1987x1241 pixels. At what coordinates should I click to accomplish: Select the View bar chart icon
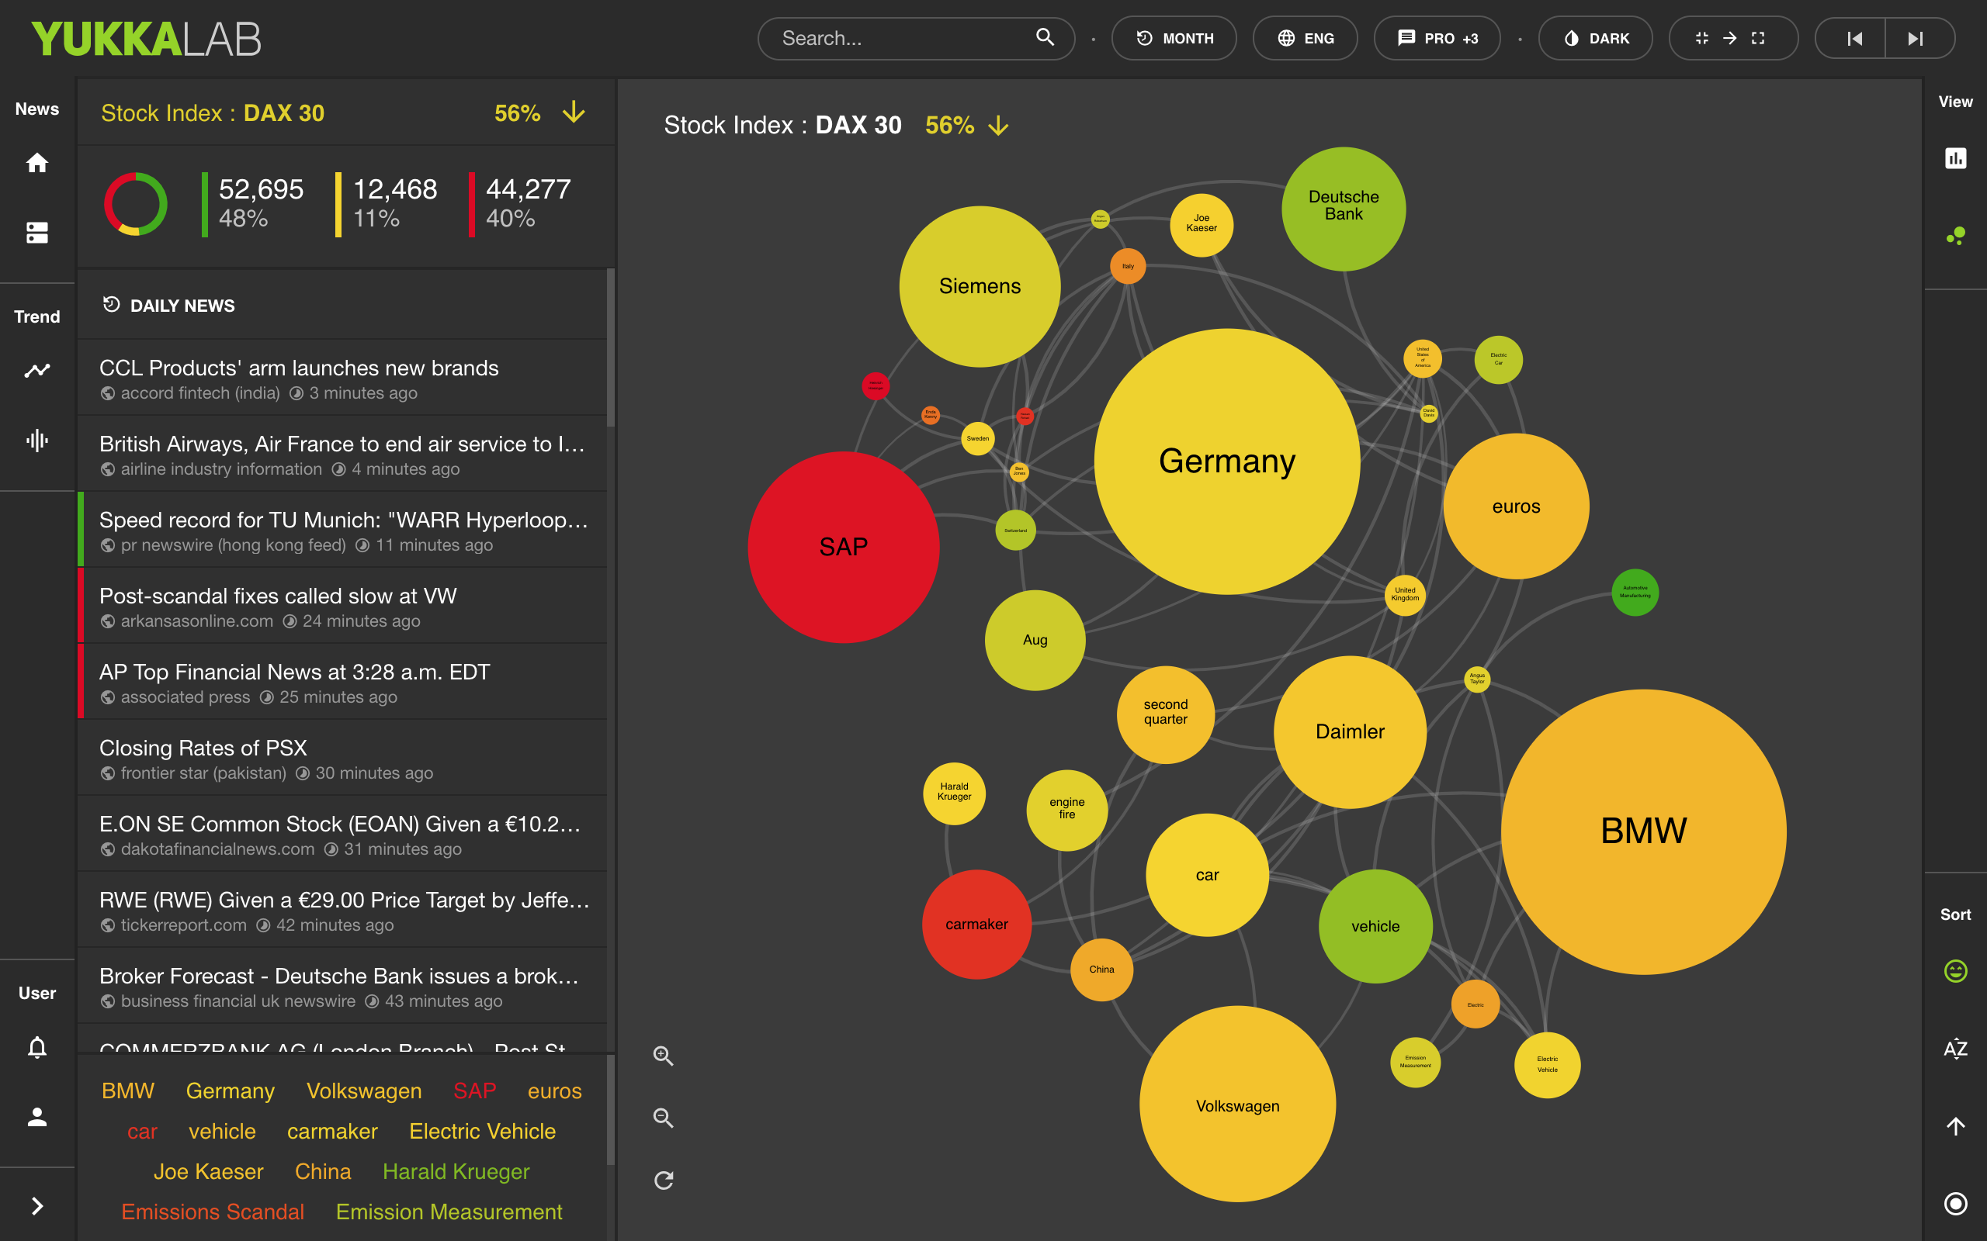click(1955, 157)
